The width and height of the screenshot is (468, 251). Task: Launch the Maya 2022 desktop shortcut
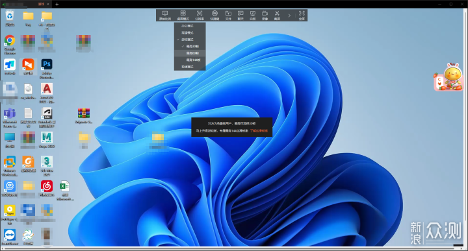(47, 140)
